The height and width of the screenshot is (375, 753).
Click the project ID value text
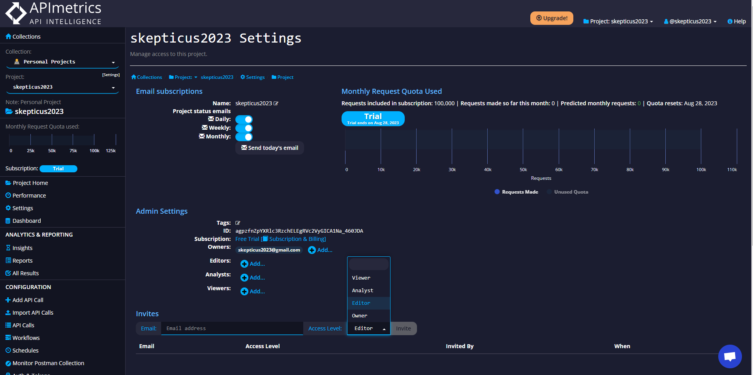tap(299, 231)
